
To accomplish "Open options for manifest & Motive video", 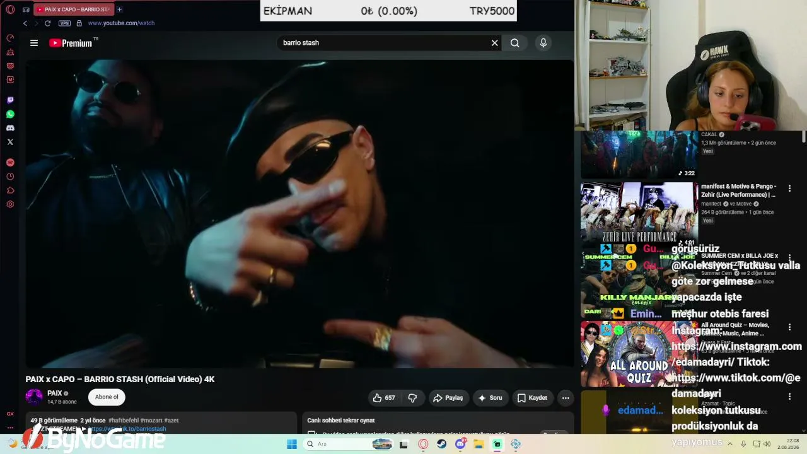I will tap(789, 189).
